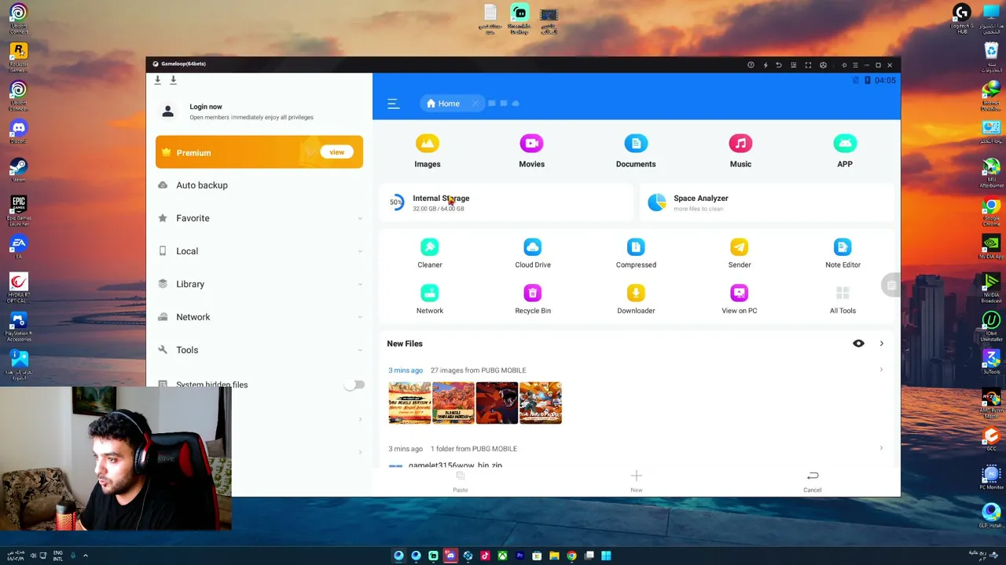Open Microsoft Store from the taskbar
The height and width of the screenshot is (565, 1006).
coord(537,556)
